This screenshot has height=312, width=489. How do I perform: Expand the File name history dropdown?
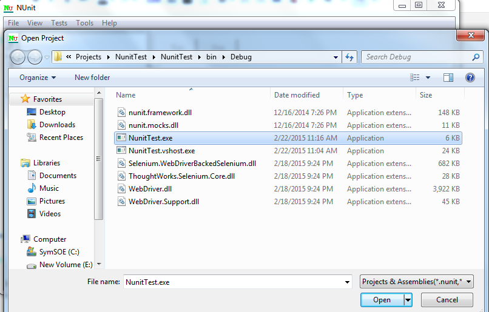coord(347,282)
